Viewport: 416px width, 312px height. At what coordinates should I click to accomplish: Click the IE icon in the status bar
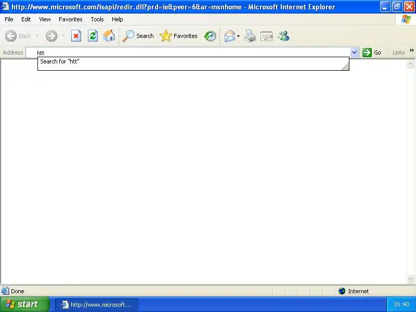(x=5, y=291)
